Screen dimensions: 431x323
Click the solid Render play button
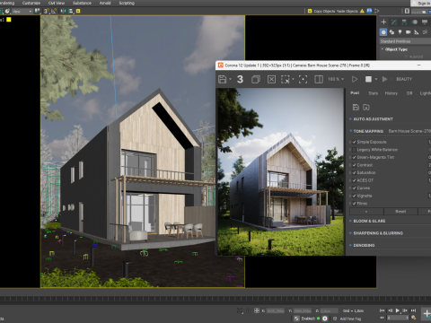384,79
